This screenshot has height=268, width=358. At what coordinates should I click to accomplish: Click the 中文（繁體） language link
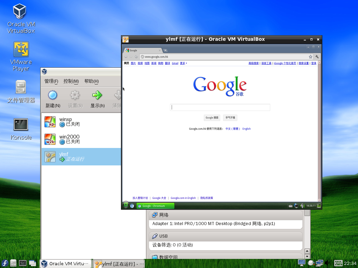click(x=233, y=129)
